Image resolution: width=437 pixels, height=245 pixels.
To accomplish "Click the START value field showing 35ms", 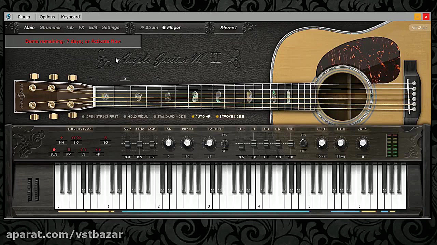I will point(340,157).
